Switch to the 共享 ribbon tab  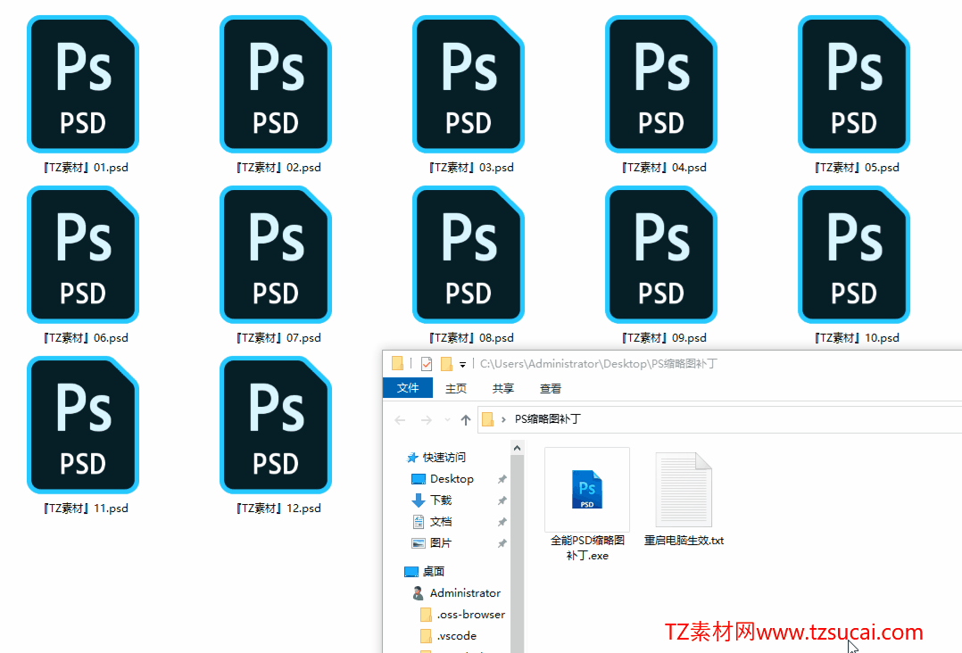(503, 388)
